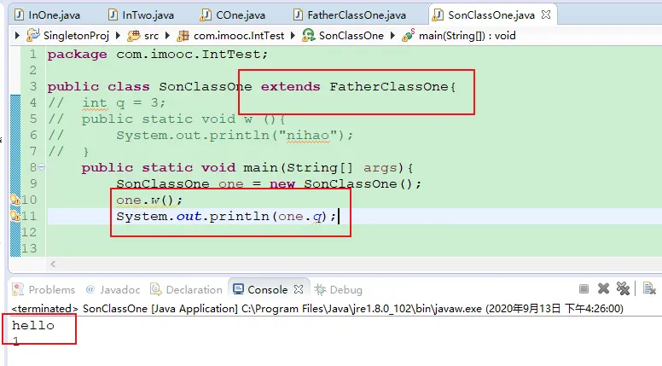Click the src source folder icon
662x366 pixels.
(134, 36)
